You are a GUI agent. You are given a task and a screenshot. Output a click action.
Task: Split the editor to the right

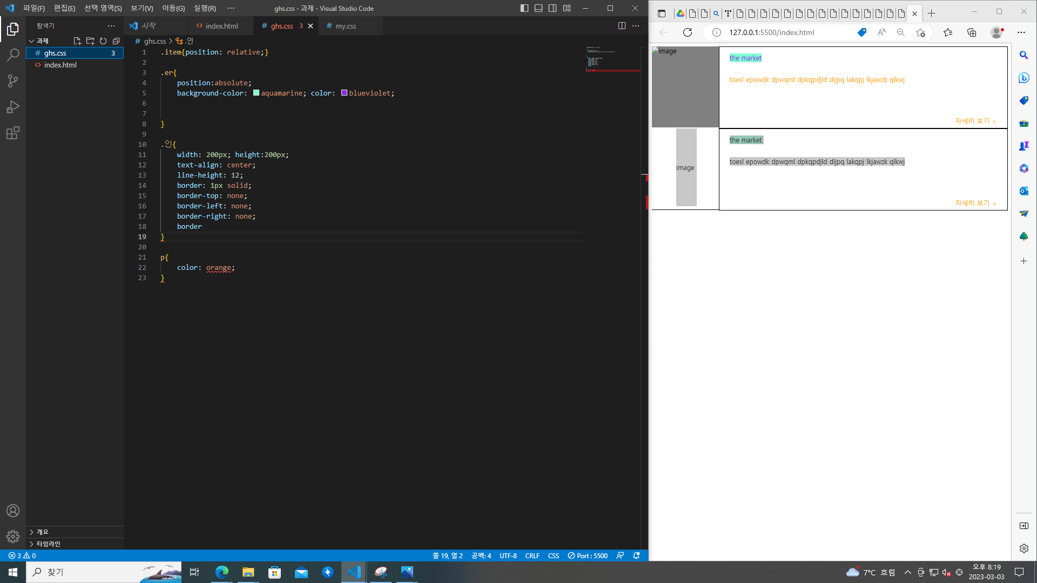(622, 26)
